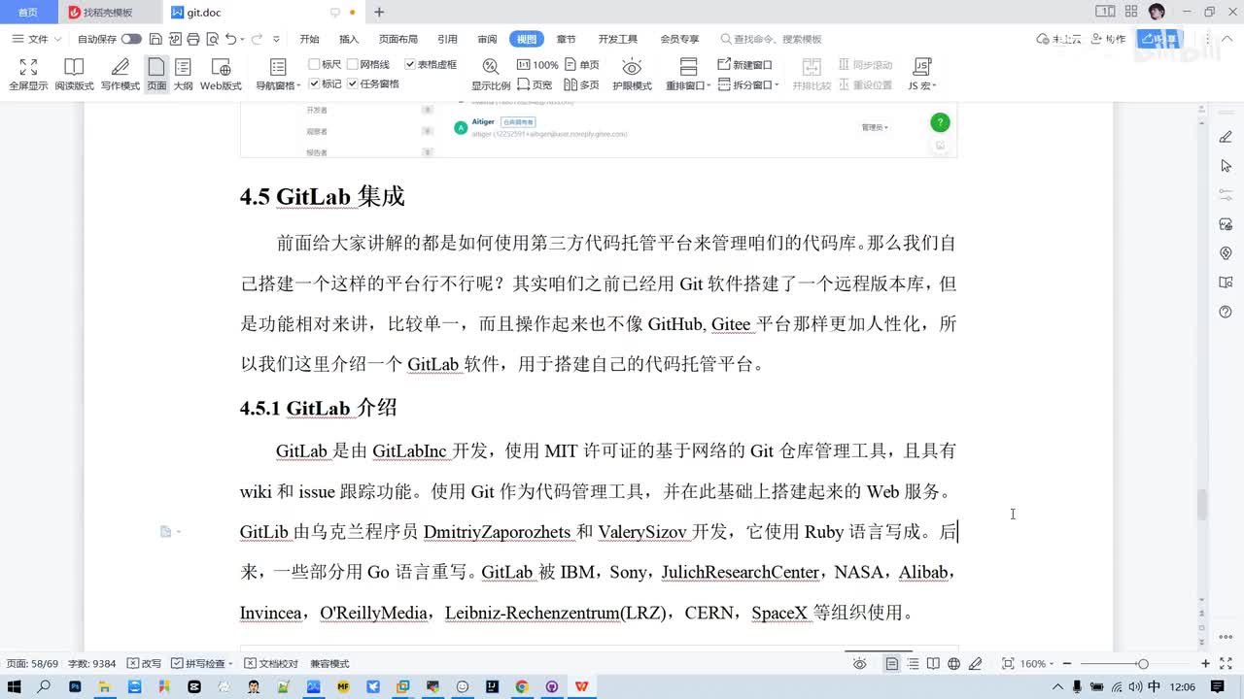The width and height of the screenshot is (1244, 699).
Task: Switch to 首页 home tab
Action: (x=28, y=13)
